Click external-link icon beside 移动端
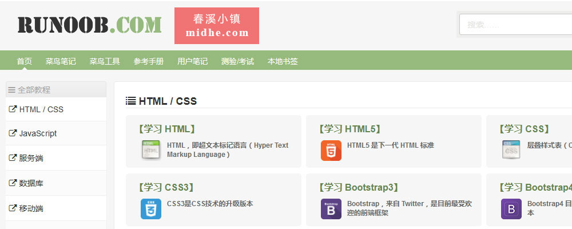The width and height of the screenshot is (572, 229). click(13, 208)
